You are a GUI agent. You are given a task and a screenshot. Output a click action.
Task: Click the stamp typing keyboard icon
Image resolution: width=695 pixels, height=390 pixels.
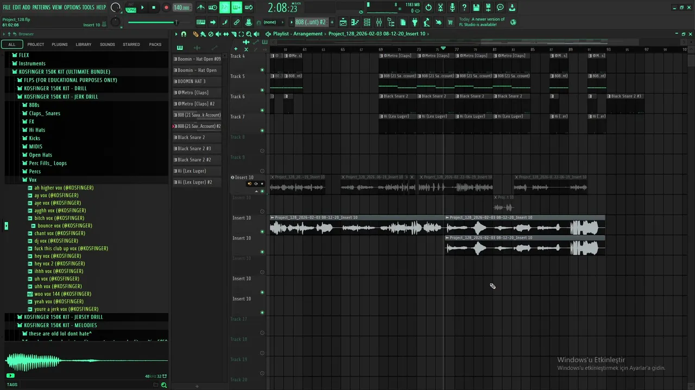(201, 22)
